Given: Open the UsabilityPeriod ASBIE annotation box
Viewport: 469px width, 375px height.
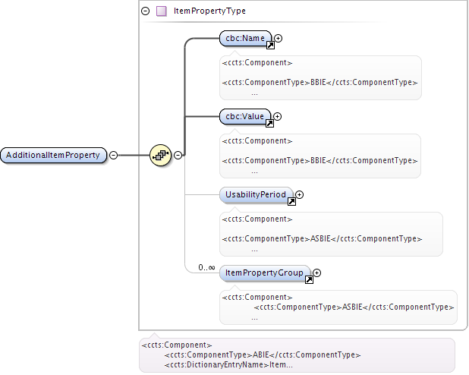Looking at the screenshot, I should [331, 234].
